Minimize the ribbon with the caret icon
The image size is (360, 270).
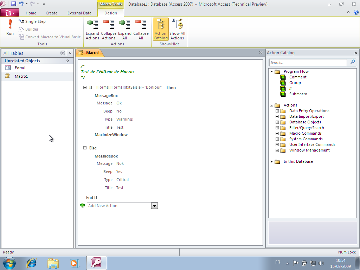[x=348, y=12]
